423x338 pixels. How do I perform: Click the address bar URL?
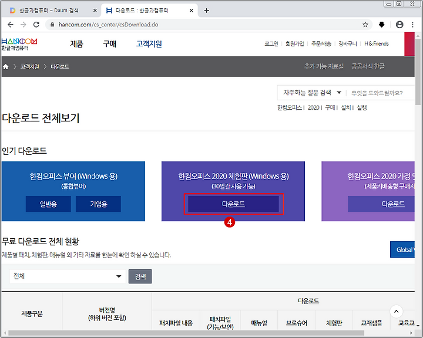109,25
